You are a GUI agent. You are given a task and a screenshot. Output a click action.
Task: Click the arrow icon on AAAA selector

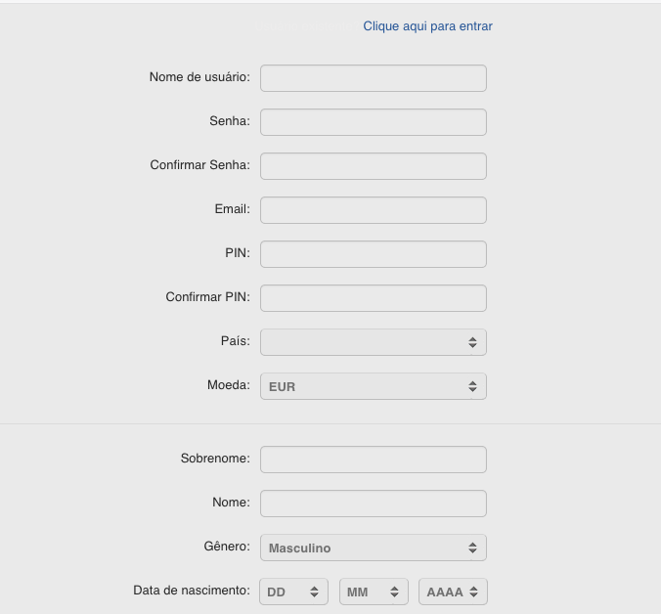(x=473, y=592)
